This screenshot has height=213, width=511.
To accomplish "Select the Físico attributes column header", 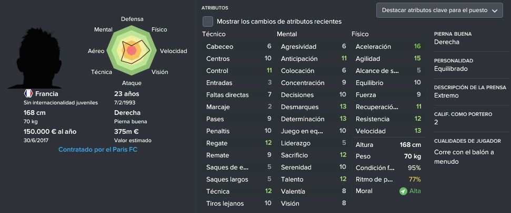I will tap(360, 34).
